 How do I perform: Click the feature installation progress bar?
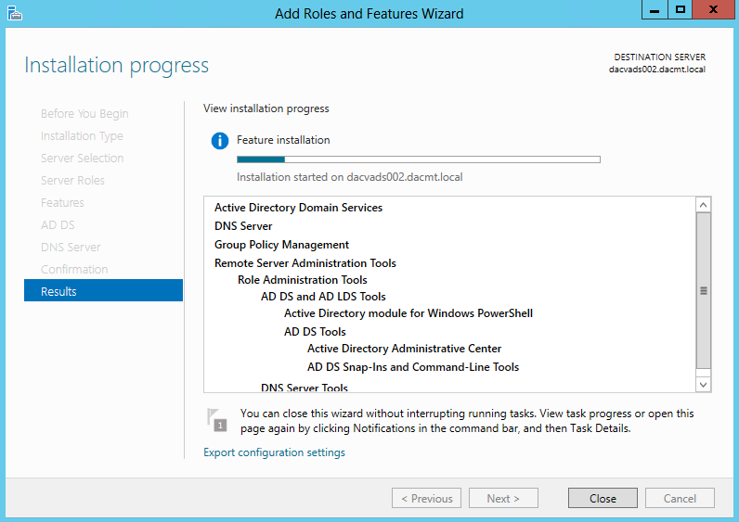click(x=419, y=159)
